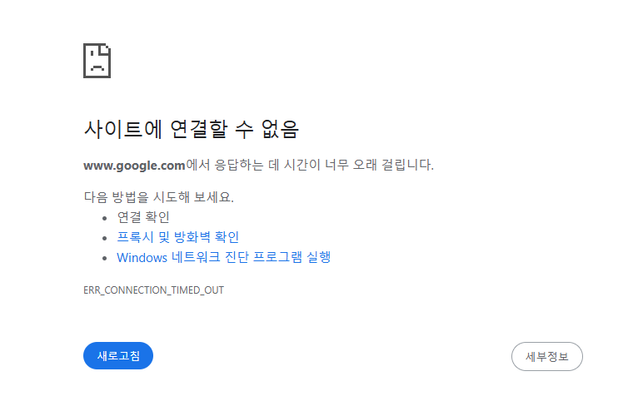
Task: Click 사이트에 at the heading's start
Action: [x=123, y=129]
